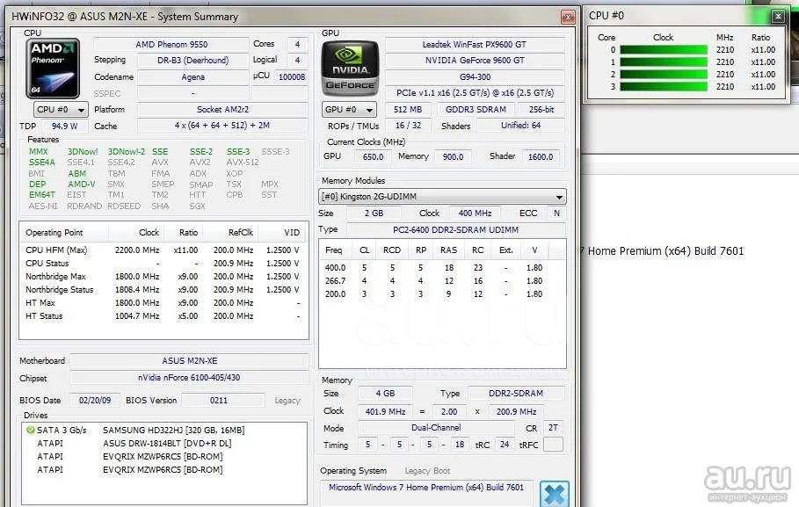Click the blue X button near Operating System
The width and height of the screenshot is (799, 507).
tap(554, 494)
